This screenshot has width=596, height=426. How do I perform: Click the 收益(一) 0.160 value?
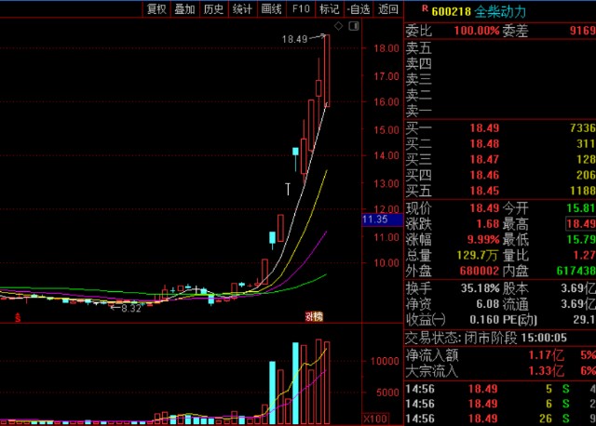pos(484,320)
